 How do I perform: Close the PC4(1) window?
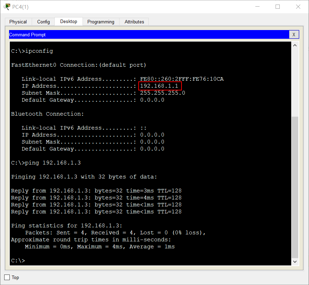pos(298,7)
